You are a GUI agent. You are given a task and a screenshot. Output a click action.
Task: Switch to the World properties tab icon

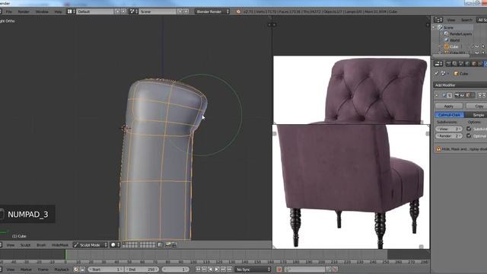pos(467,64)
